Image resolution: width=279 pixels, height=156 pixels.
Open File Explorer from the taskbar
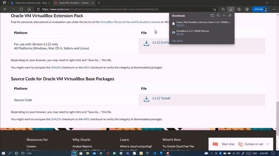tap(88, 153)
